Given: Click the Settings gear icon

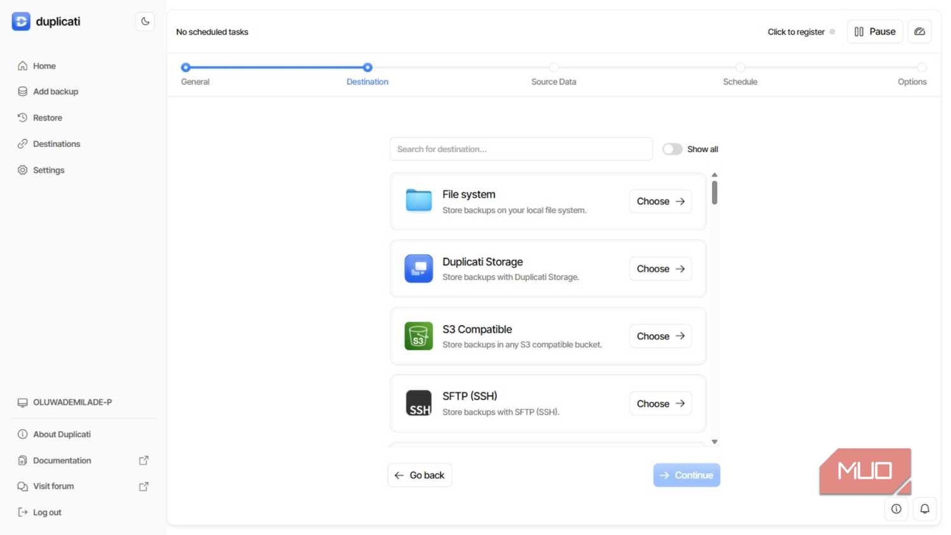Looking at the screenshot, I should pos(23,170).
